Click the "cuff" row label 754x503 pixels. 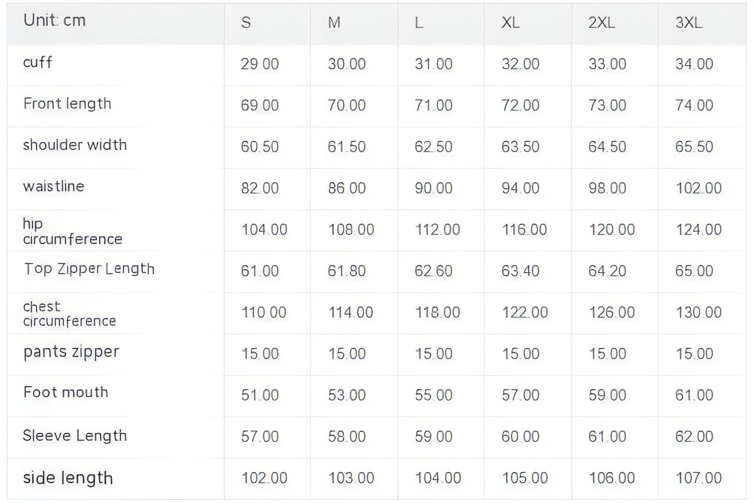[38, 63]
